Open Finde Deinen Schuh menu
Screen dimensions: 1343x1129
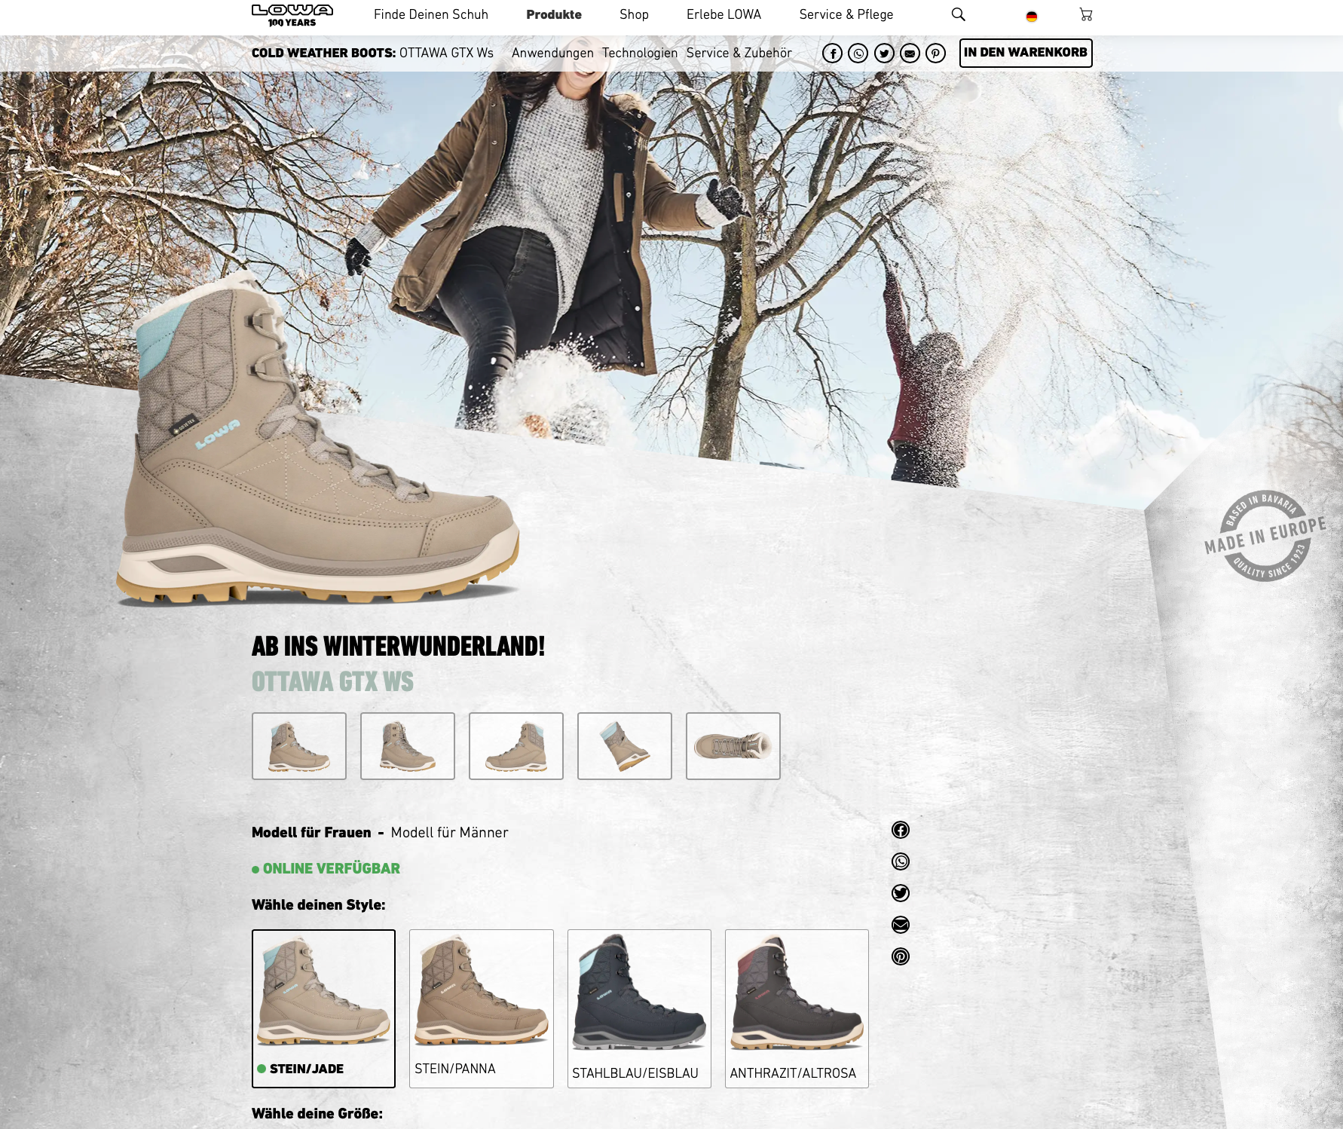point(431,14)
